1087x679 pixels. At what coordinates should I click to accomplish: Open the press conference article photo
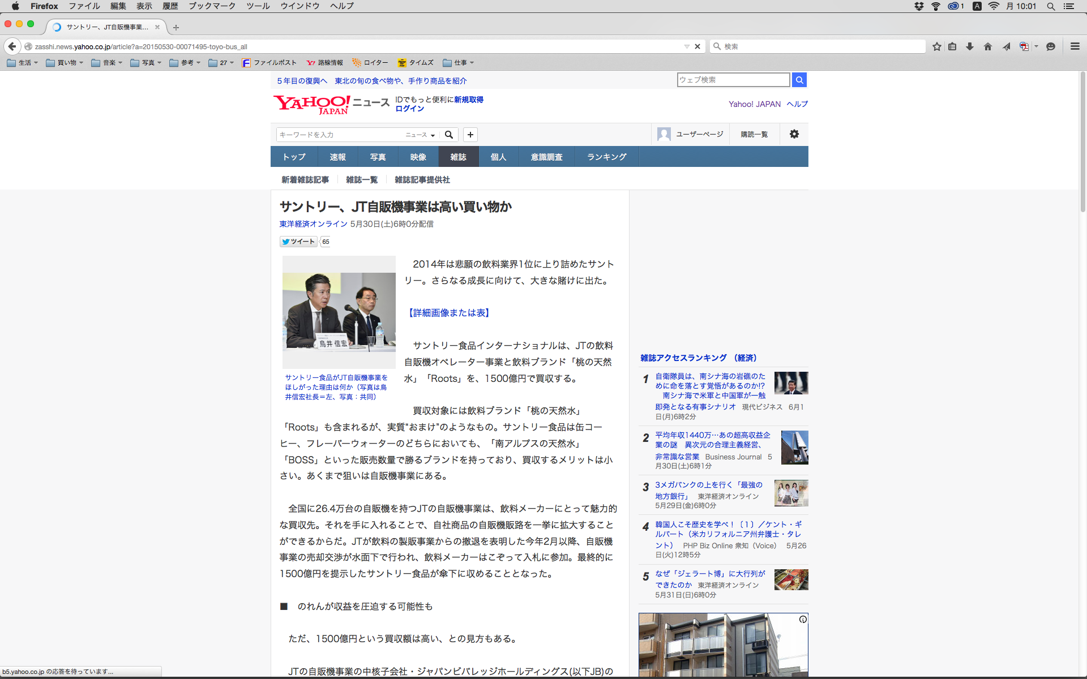pyautogui.click(x=339, y=312)
